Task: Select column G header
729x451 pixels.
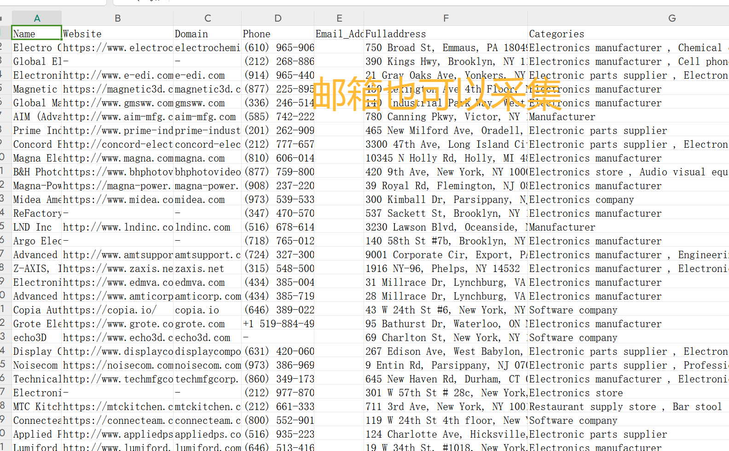Action: click(x=672, y=18)
